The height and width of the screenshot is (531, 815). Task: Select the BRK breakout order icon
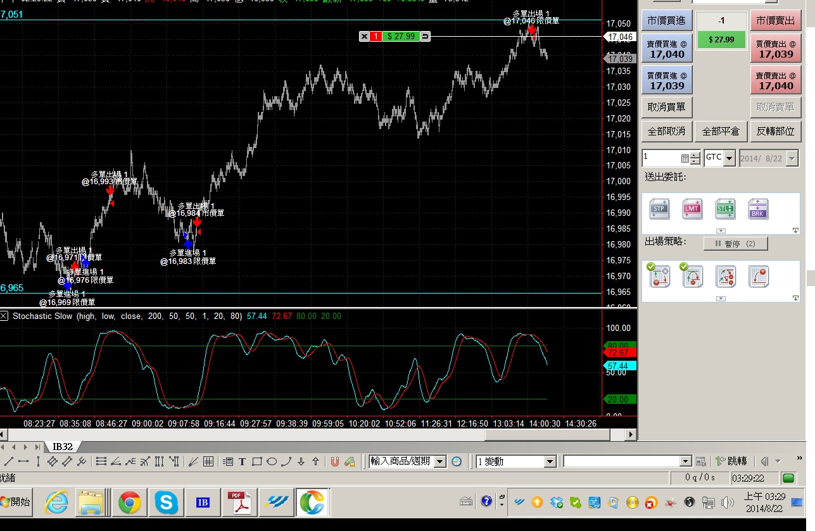click(x=758, y=209)
